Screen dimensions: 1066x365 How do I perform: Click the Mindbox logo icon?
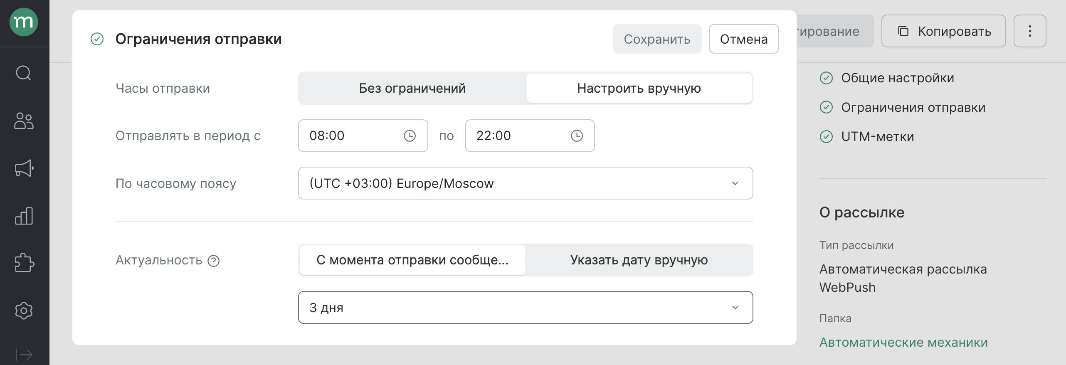tap(24, 22)
